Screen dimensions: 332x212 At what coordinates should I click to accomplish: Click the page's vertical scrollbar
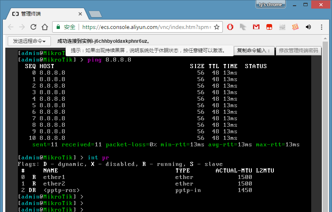point(325,122)
